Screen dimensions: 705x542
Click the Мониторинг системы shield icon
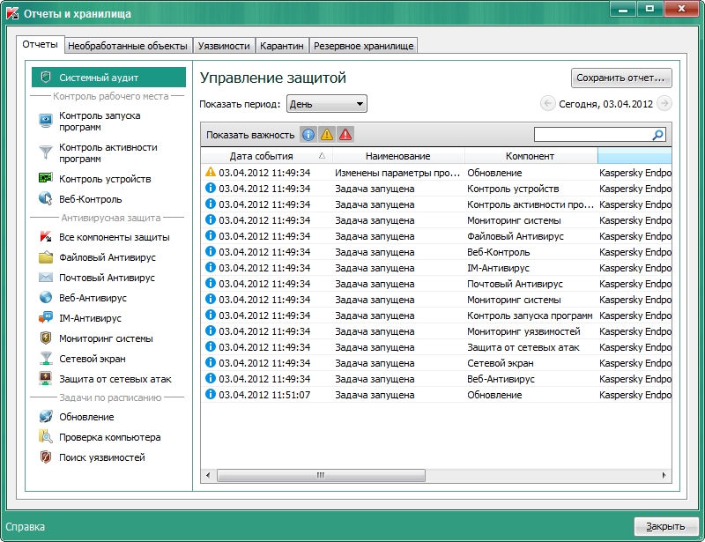46,338
